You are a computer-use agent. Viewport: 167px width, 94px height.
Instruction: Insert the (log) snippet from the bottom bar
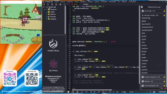[x=124, y=92]
